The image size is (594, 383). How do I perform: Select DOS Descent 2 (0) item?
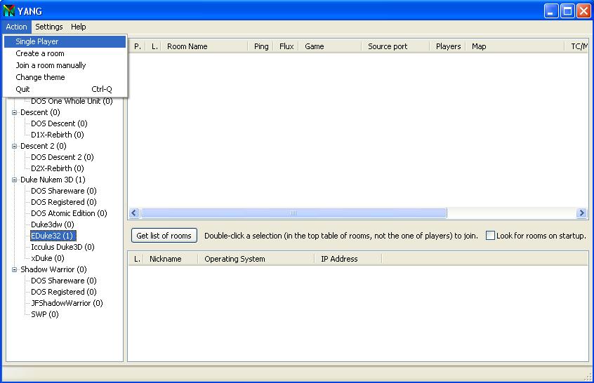[x=62, y=157]
